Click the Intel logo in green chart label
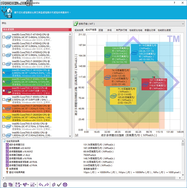Image resolution: width=187 pixels, height=188 pixels. [x=108, y=55]
